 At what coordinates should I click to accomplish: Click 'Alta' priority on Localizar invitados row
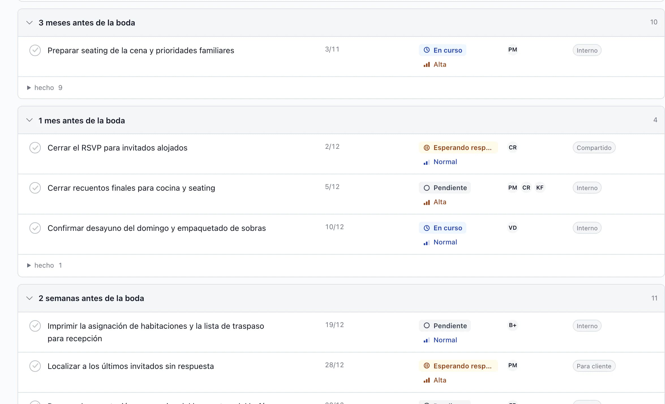tap(435, 380)
